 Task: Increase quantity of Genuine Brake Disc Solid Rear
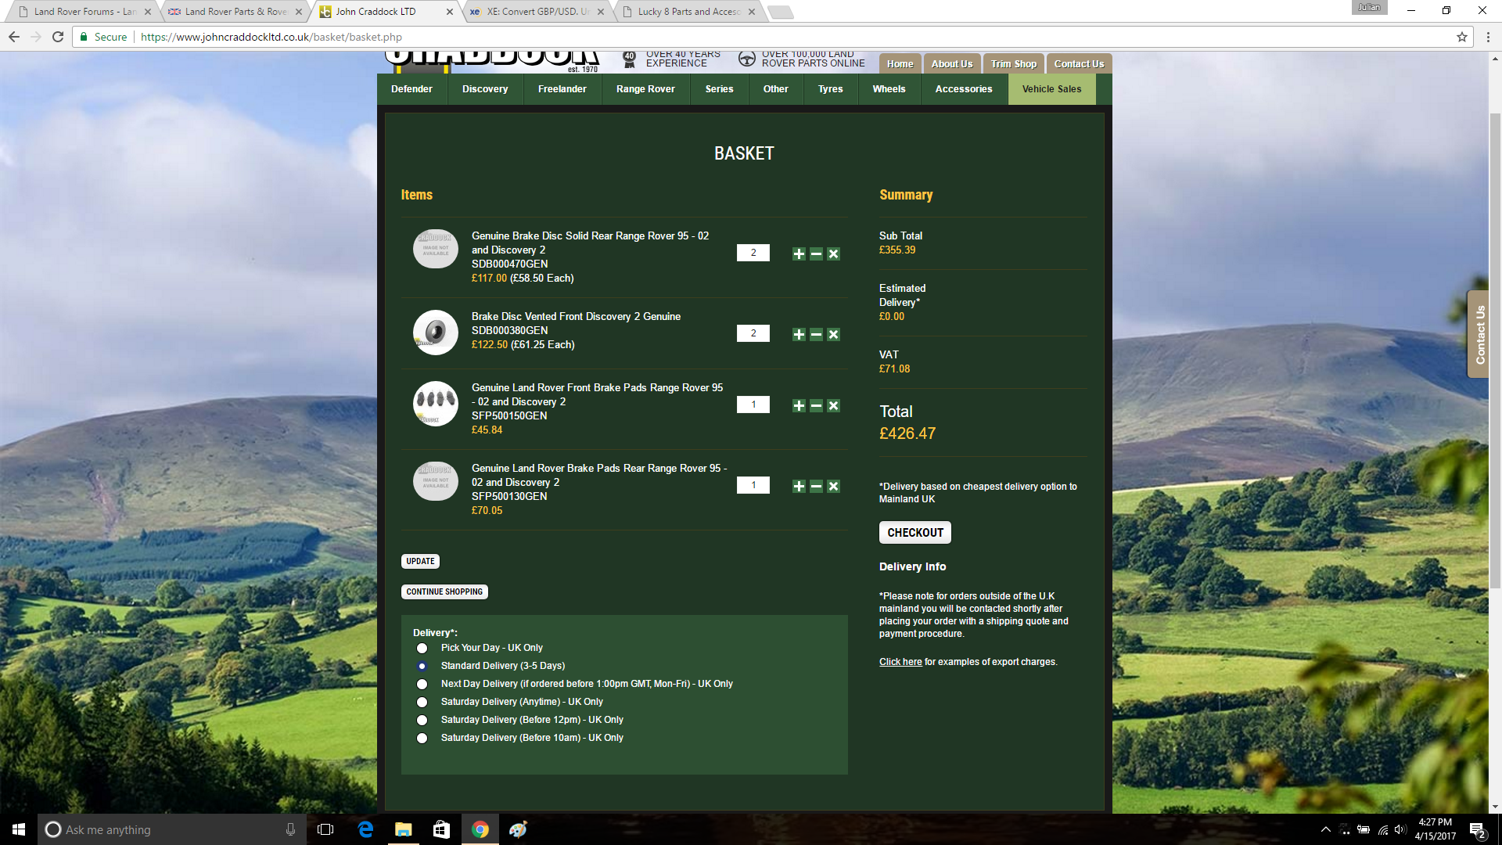pos(799,253)
